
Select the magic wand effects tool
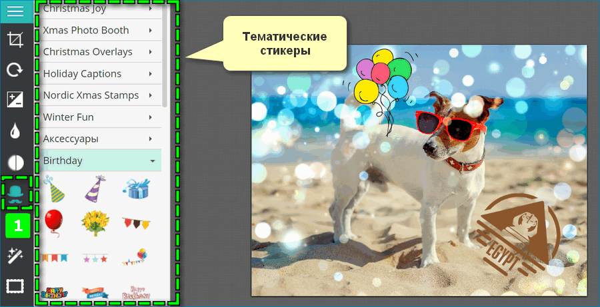coord(15,255)
